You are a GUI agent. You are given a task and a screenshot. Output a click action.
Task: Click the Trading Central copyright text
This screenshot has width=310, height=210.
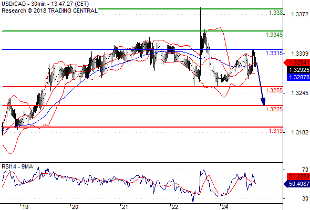[x=49, y=10]
